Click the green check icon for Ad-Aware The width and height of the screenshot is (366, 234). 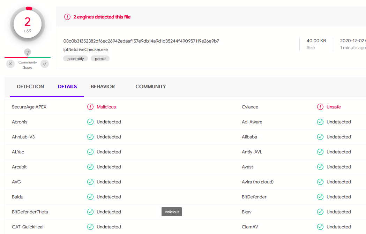[x=320, y=122]
